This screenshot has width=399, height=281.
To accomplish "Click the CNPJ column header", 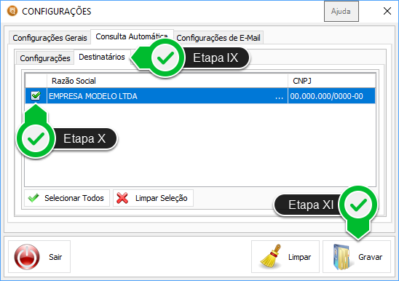I will (x=331, y=81).
